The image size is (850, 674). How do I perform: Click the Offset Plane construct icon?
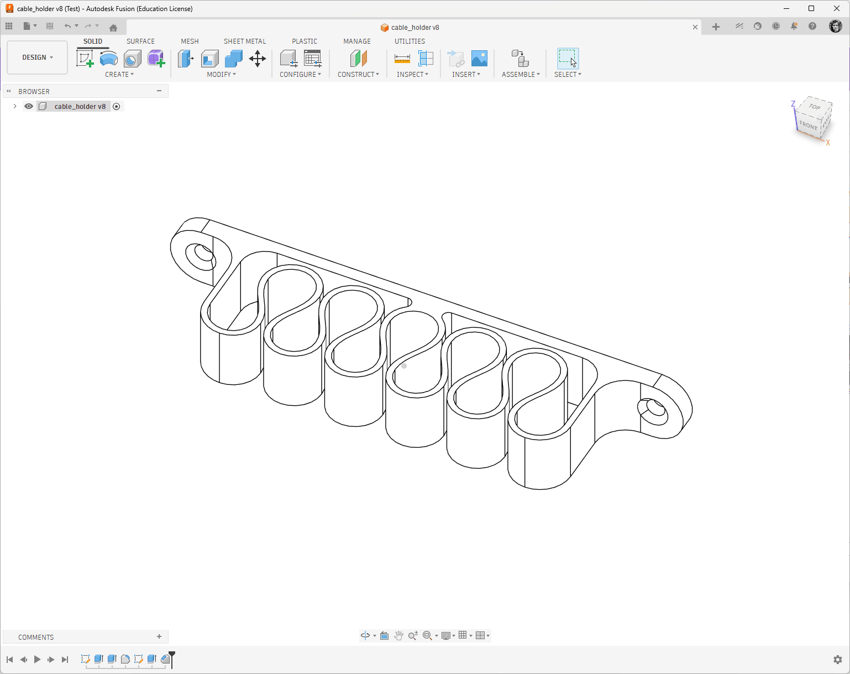[x=359, y=58]
